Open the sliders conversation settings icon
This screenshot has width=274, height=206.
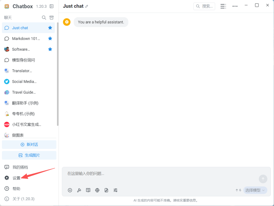click(x=115, y=190)
